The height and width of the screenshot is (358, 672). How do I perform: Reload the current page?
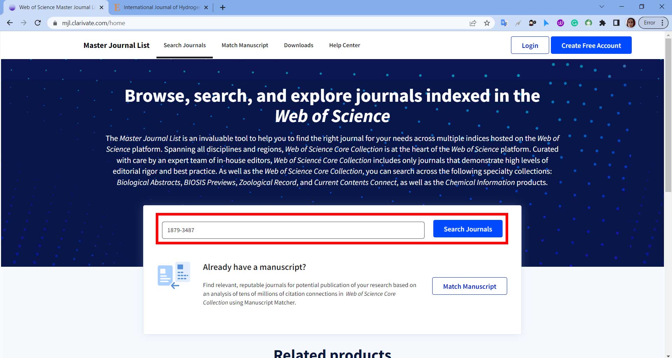point(38,23)
